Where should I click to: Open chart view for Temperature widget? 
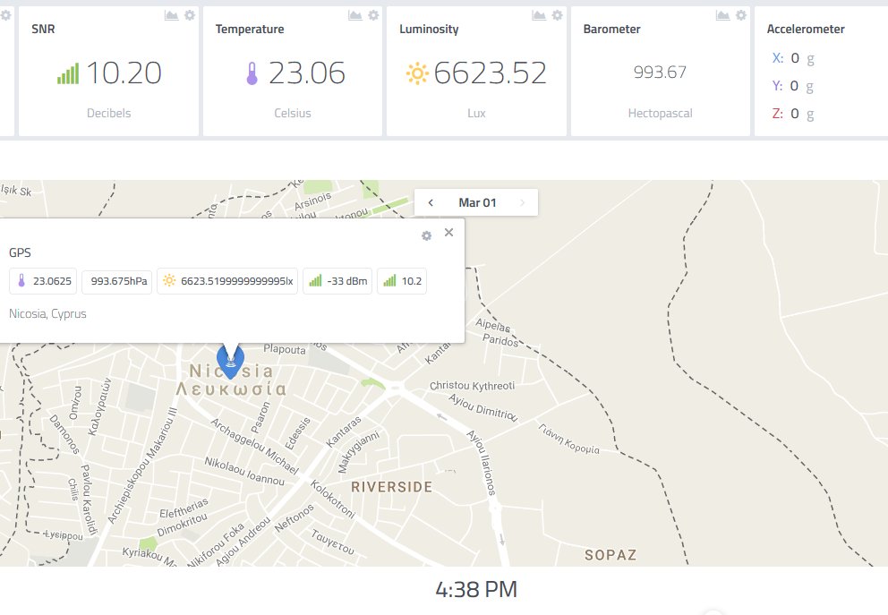point(355,15)
